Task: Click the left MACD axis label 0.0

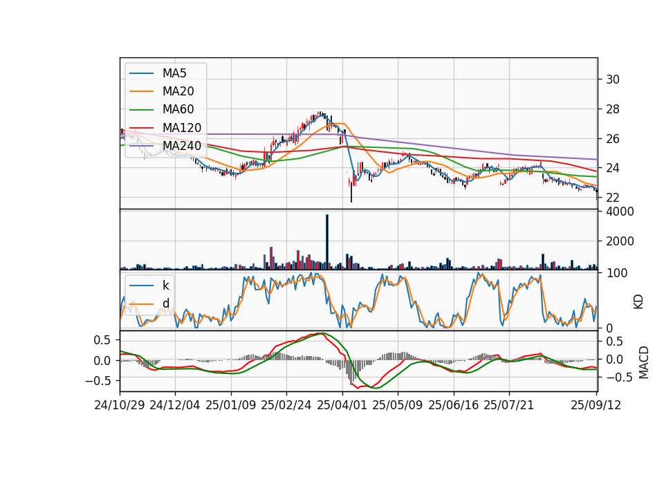Action: 102,361
